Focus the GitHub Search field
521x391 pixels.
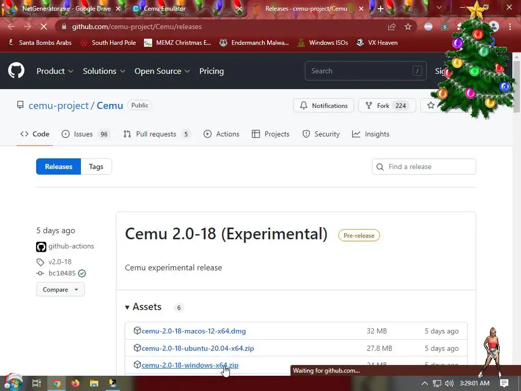coord(365,71)
